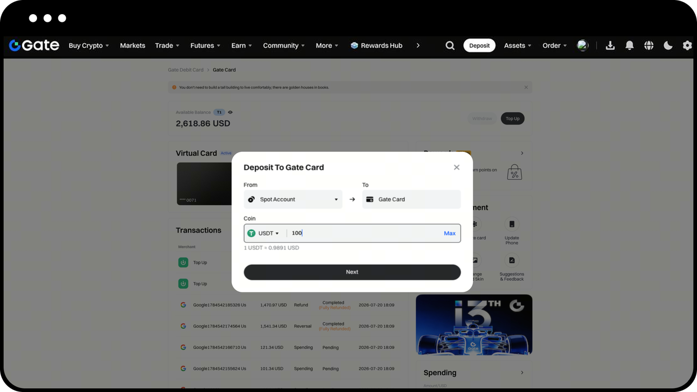Click the download app icon

(610, 46)
